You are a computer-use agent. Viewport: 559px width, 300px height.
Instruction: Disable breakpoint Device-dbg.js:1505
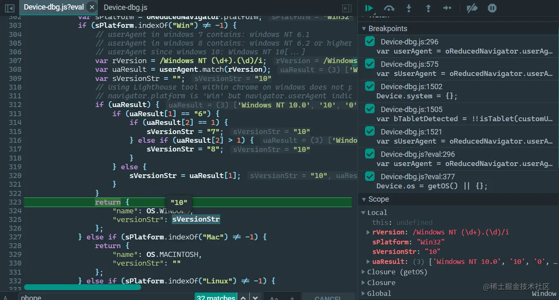[x=370, y=109]
